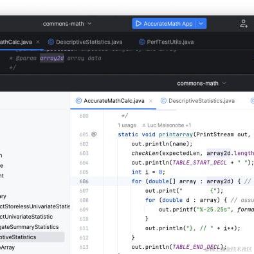This screenshot has width=254, height=254.
Task: Click line number 606 in the gutter
Action: click(x=84, y=181)
